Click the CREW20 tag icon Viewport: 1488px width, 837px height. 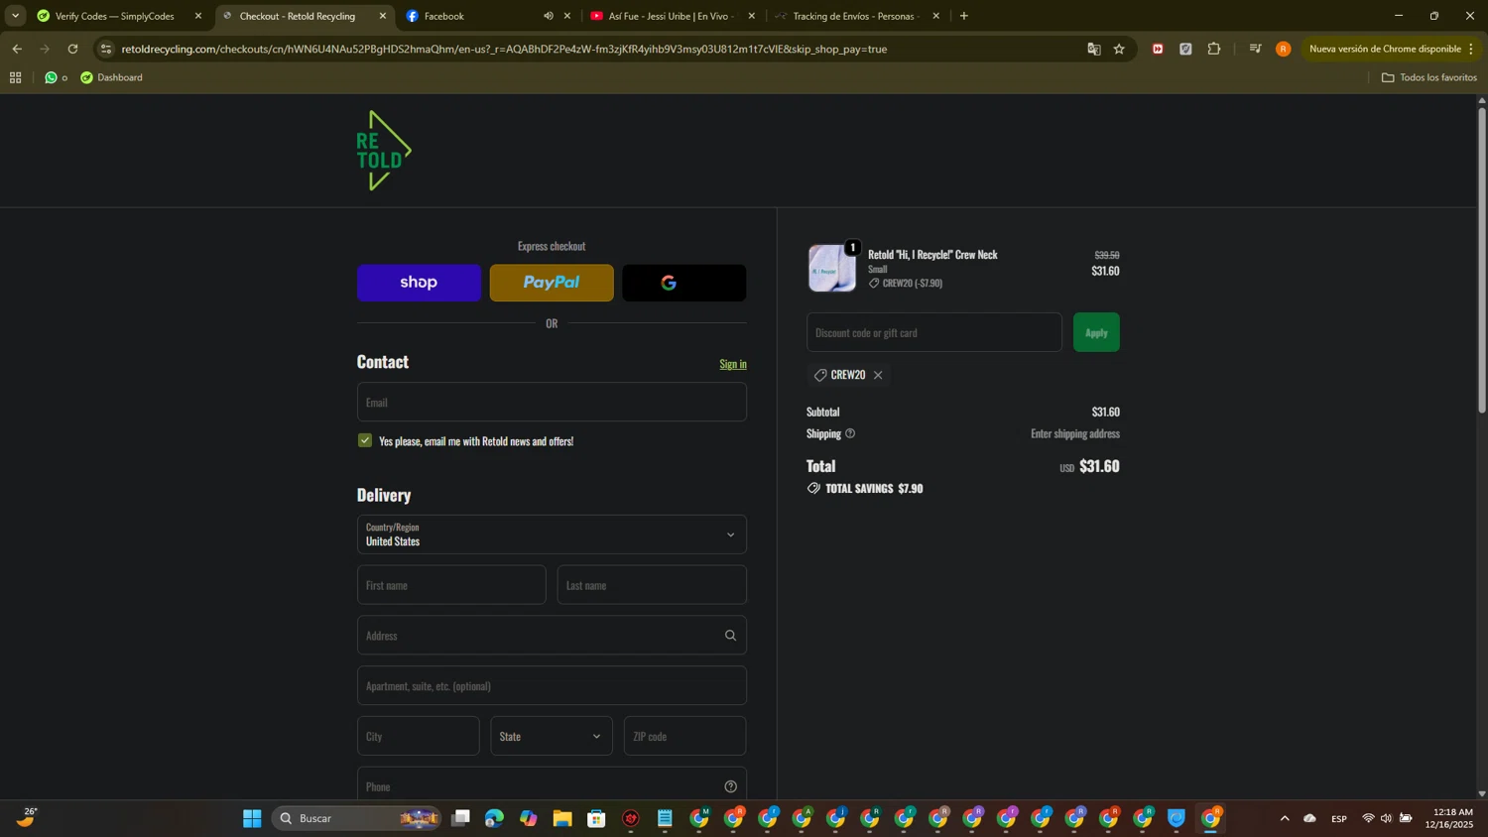[x=820, y=375]
